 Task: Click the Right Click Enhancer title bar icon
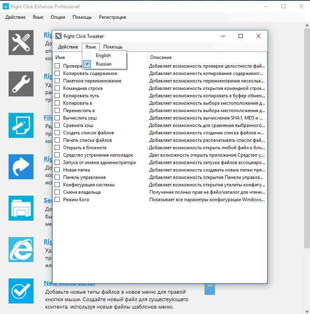(x=6, y=6)
